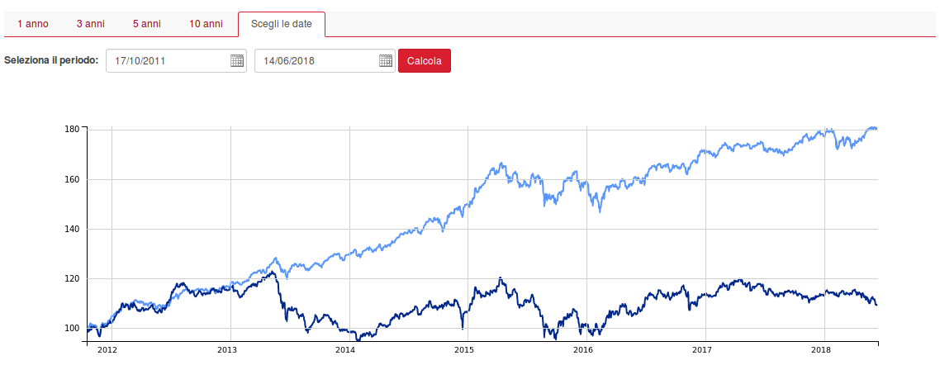Select the 2016 x-axis label

pos(583,350)
